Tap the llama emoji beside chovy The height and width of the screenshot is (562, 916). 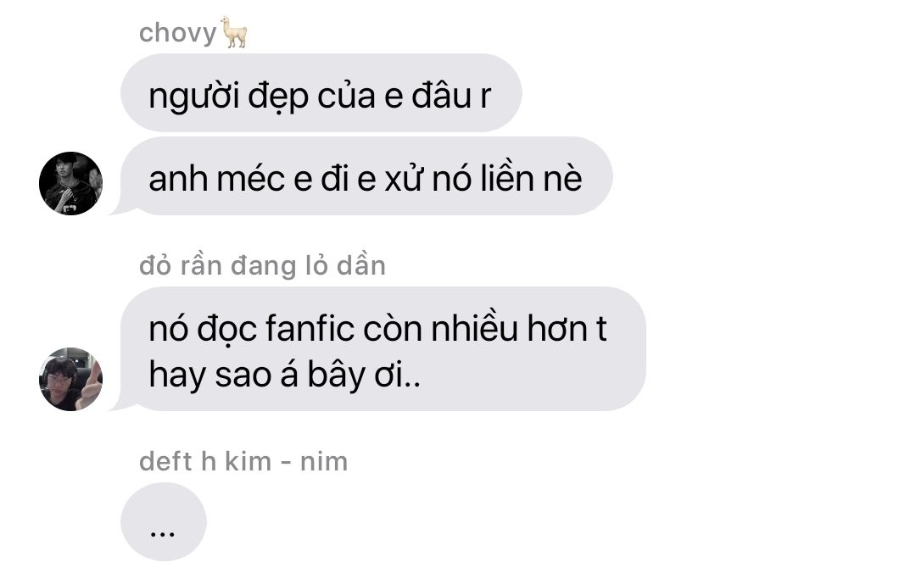[234, 32]
